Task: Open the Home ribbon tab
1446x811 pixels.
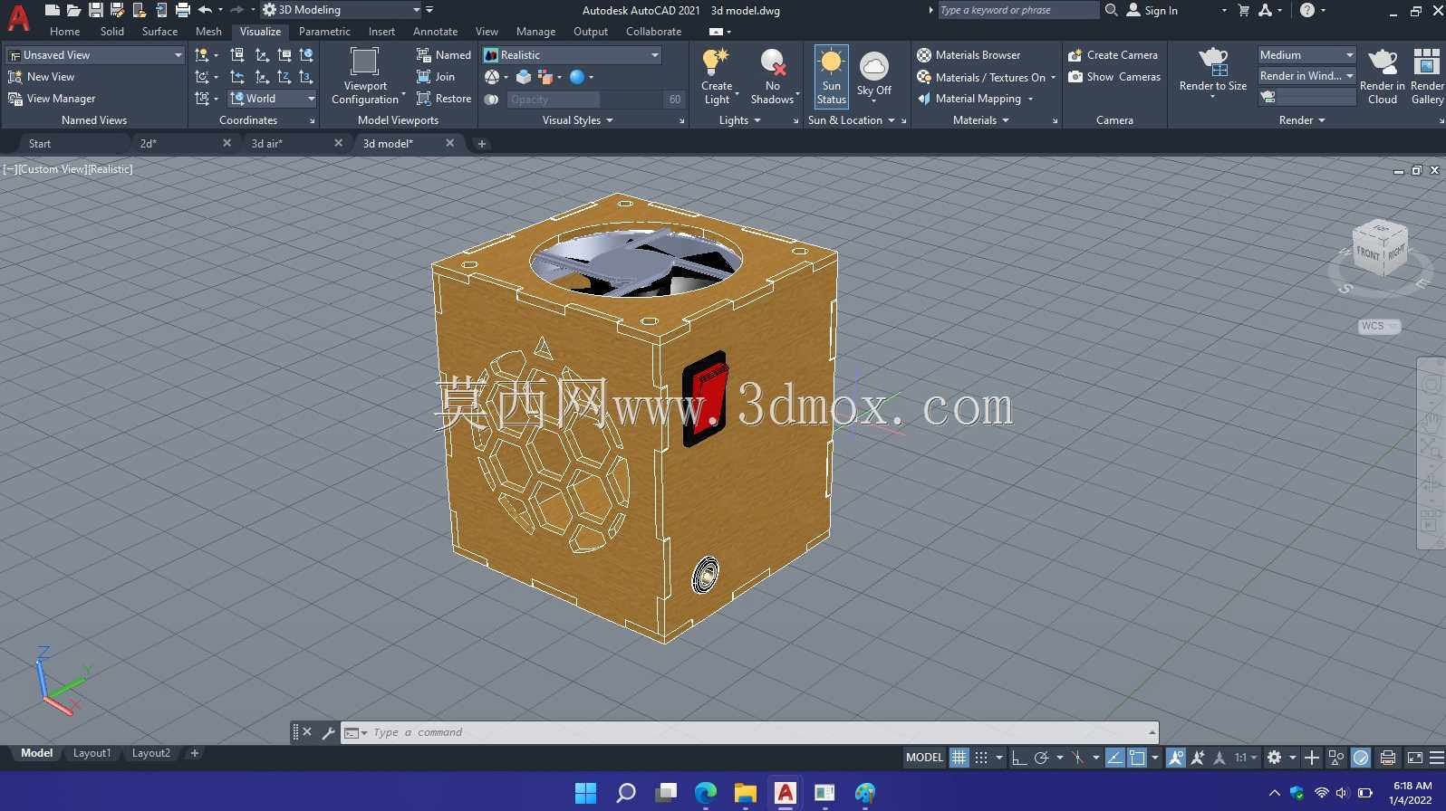Action: tap(65, 32)
